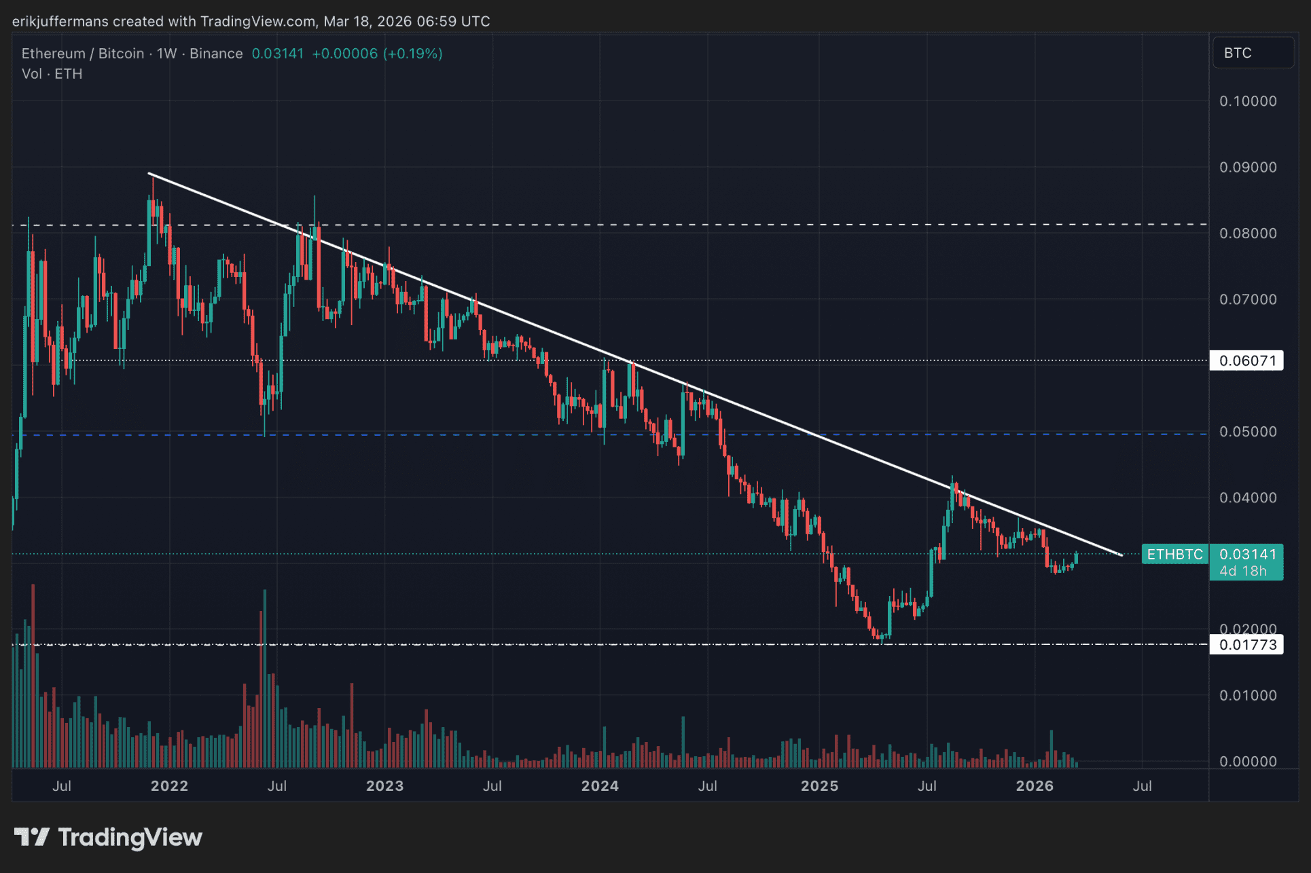This screenshot has width=1311, height=873.
Task: Click the 0.10000 price scale label
Action: [1248, 101]
